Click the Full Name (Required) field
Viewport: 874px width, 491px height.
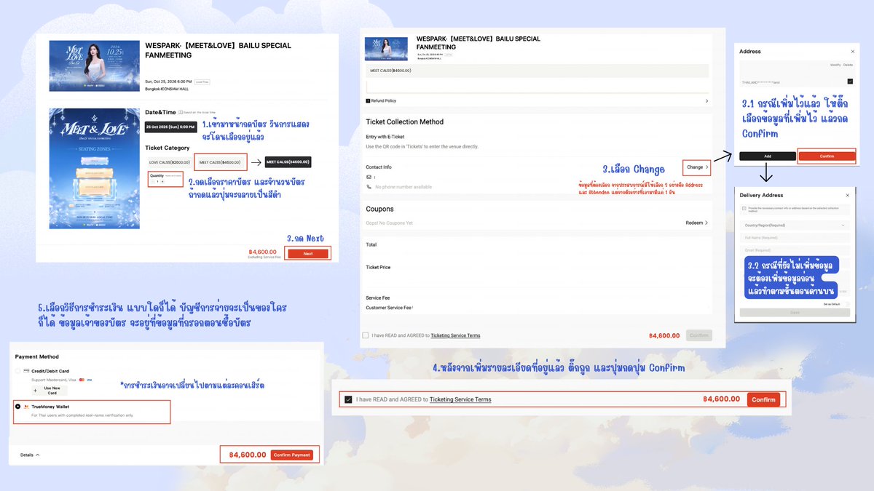click(795, 237)
